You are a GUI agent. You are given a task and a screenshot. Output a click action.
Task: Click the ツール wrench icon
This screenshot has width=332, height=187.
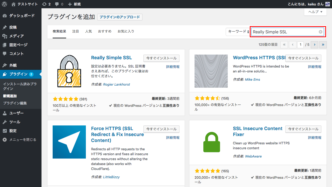(5, 122)
